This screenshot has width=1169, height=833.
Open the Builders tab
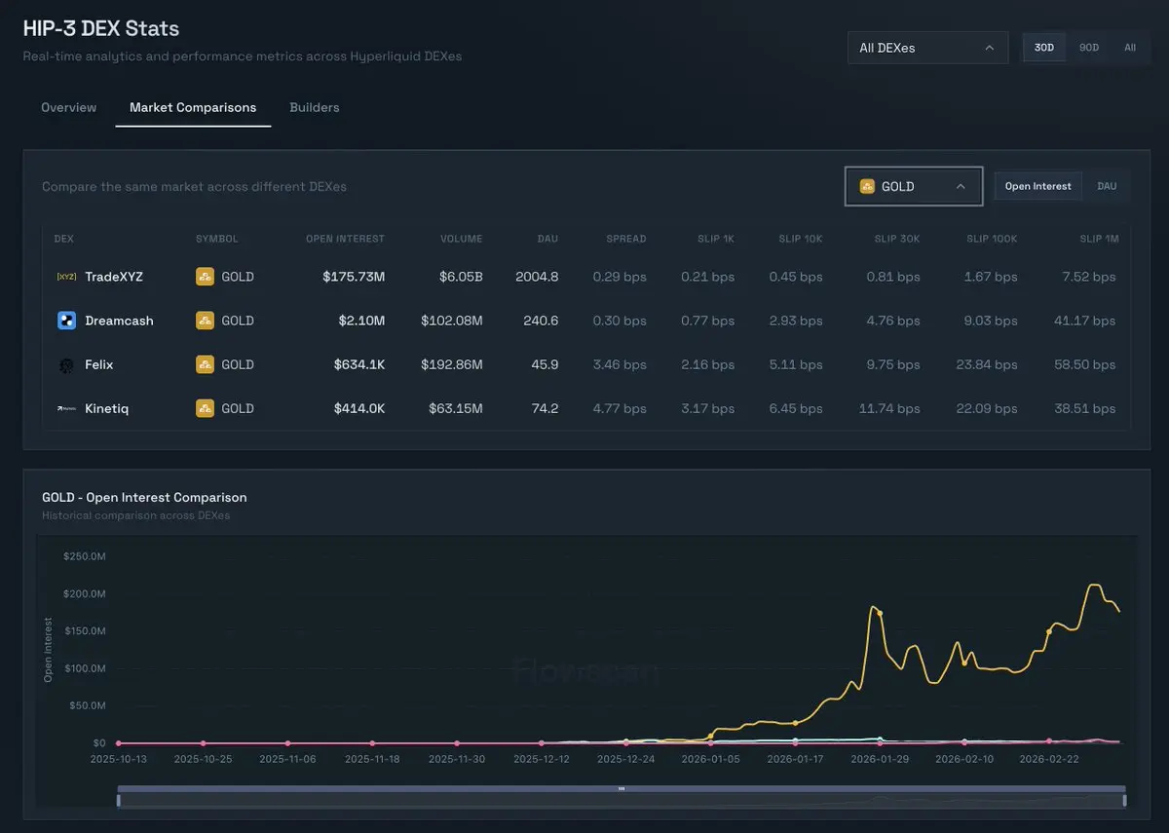314,107
